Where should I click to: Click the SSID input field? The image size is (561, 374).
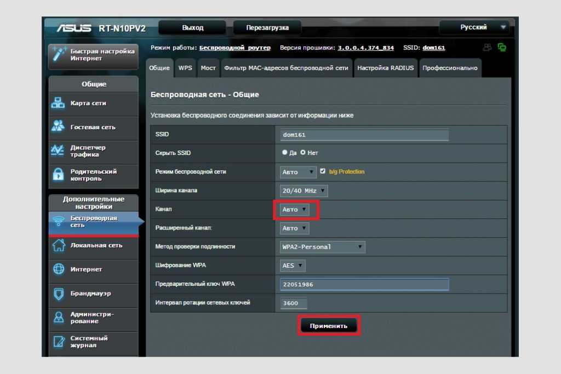364,135
